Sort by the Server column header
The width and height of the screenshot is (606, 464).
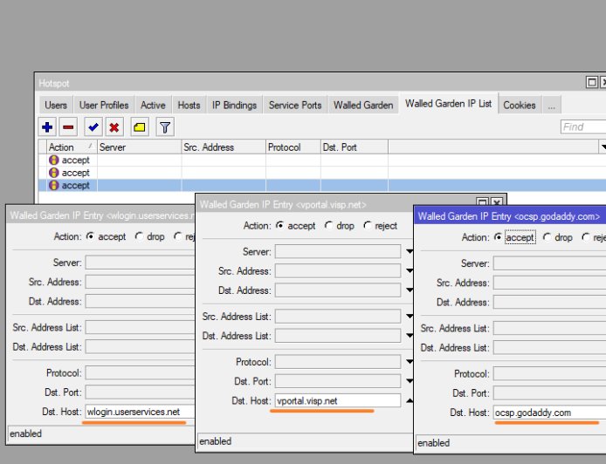point(139,147)
